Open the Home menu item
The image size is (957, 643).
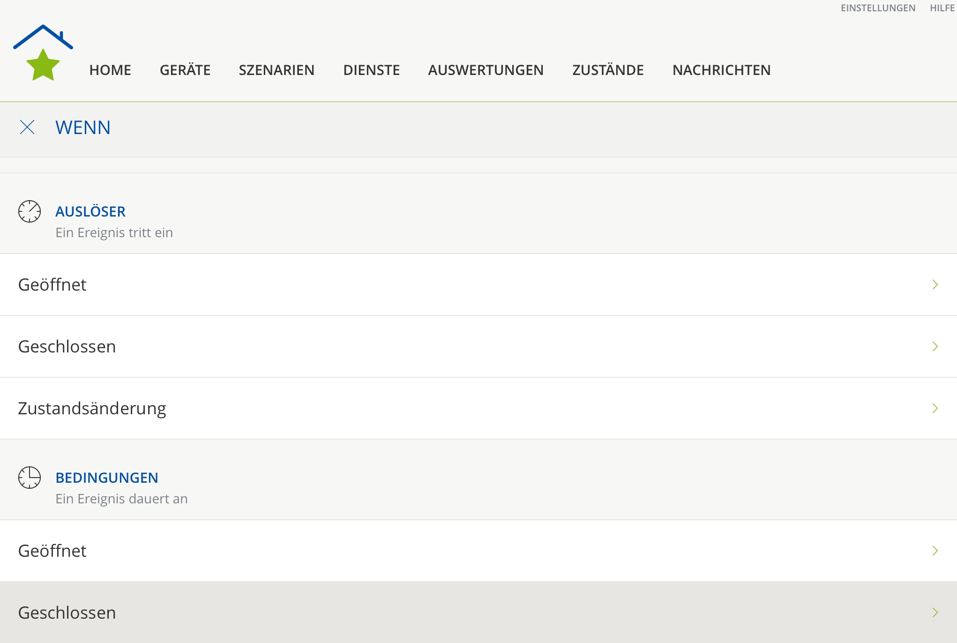coord(110,70)
